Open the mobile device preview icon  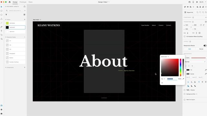click(193, 2)
